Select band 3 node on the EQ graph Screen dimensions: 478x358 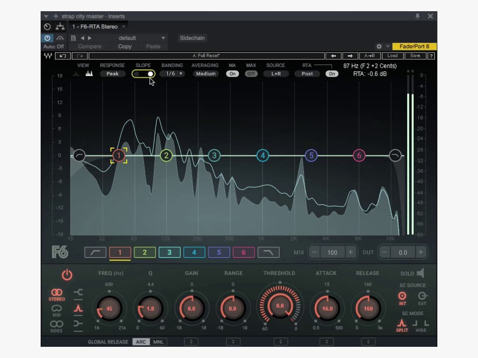point(214,156)
